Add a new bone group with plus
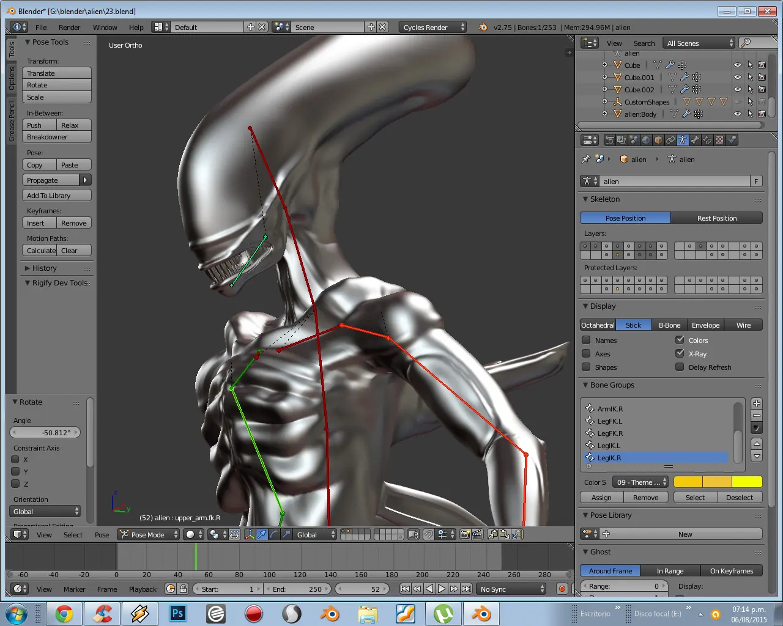Screen dimensions: 783x626 (757, 403)
